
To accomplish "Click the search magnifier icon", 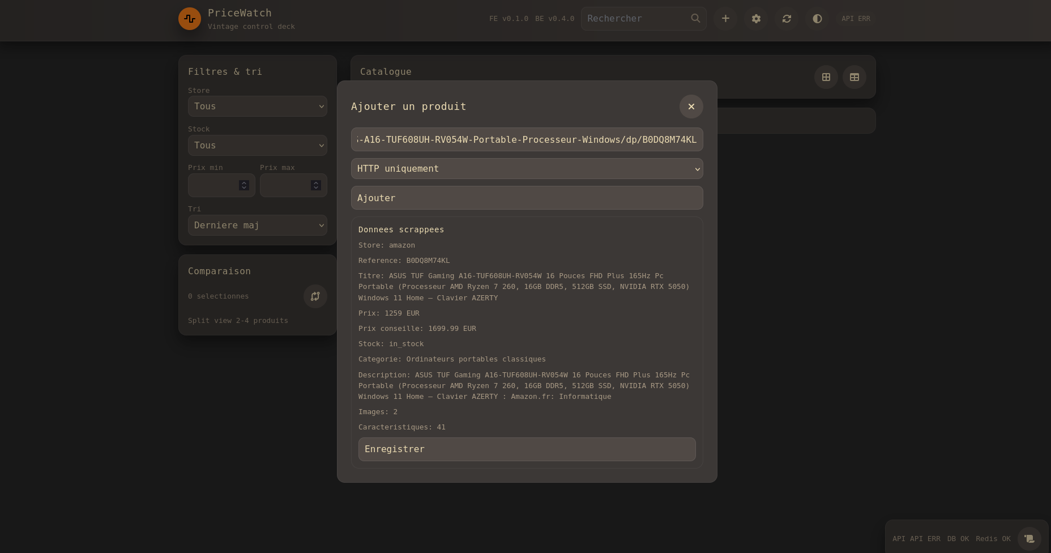I will (x=695, y=18).
